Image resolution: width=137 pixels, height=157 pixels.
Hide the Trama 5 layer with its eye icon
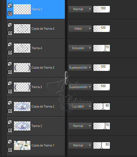coord(10,14)
